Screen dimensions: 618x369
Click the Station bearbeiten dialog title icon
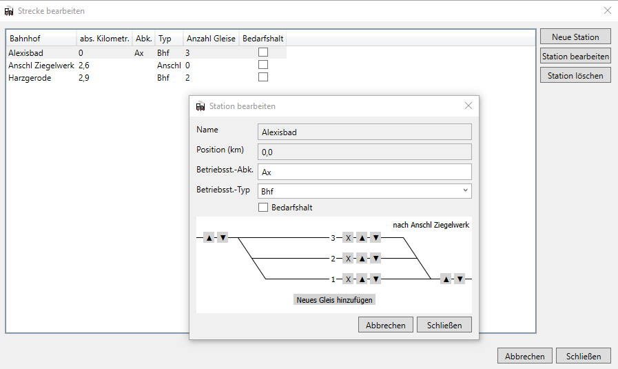coord(200,106)
